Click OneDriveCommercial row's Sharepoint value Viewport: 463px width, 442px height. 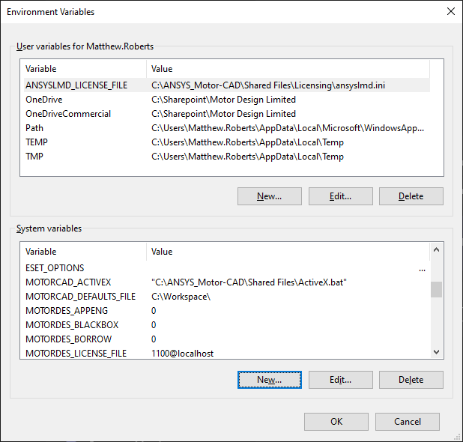pyautogui.click(x=223, y=114)
